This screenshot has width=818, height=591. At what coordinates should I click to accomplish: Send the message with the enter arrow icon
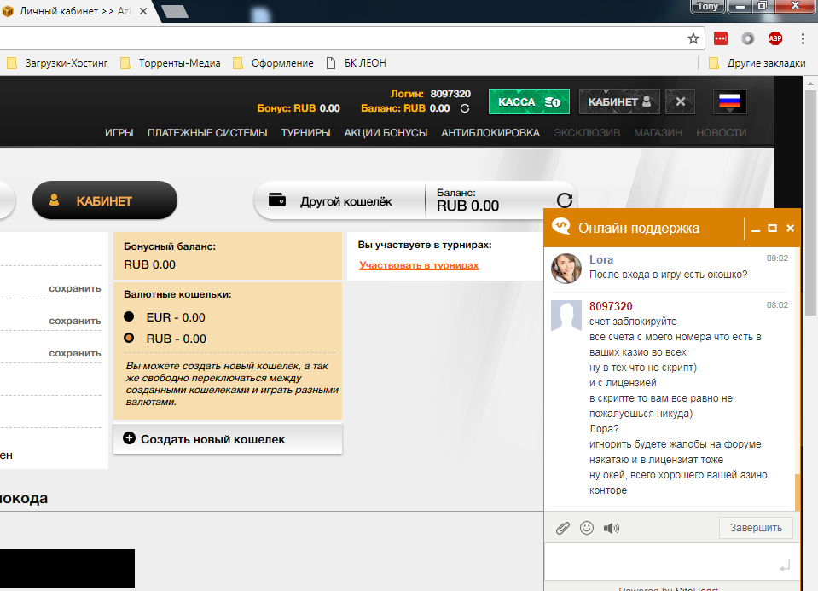785,566
